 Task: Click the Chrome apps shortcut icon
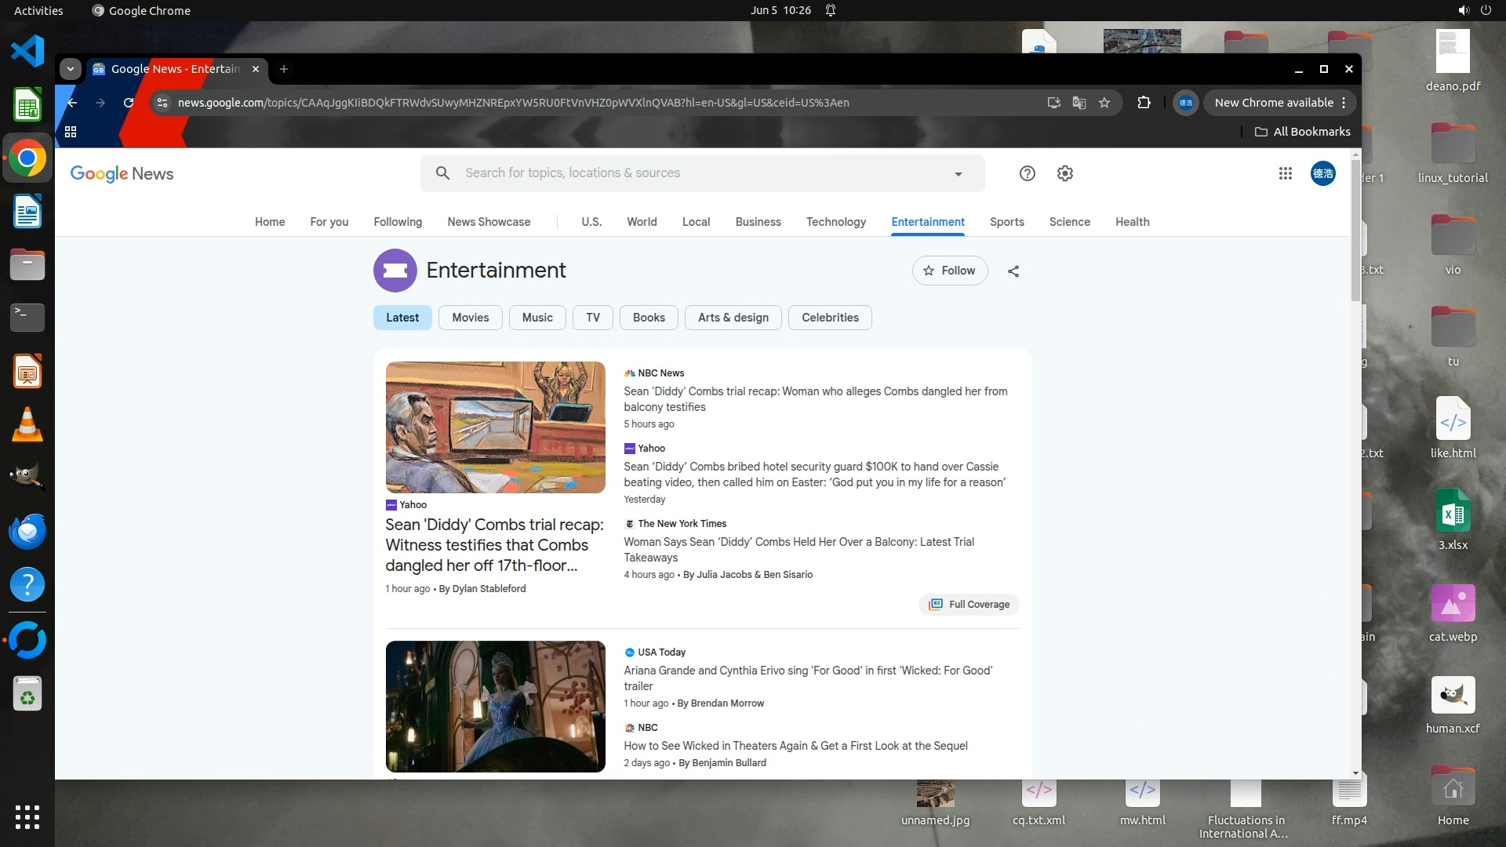coord(71,132)
